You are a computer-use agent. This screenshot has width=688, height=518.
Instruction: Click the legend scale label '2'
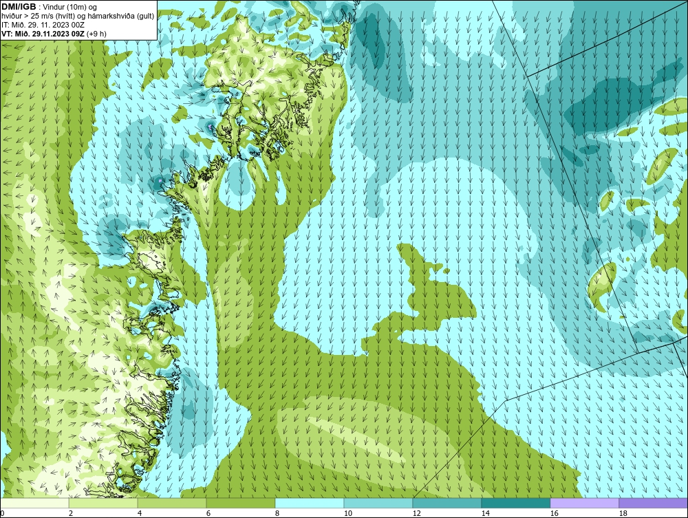[71, 513]
